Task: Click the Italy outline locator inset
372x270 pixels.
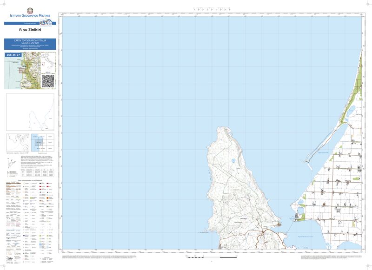Action: (47, 62)
